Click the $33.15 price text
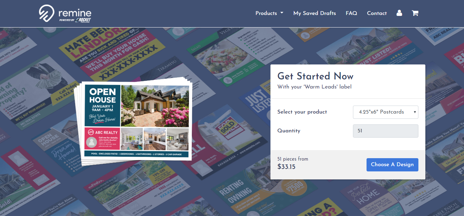 click(x=286, y=167)
